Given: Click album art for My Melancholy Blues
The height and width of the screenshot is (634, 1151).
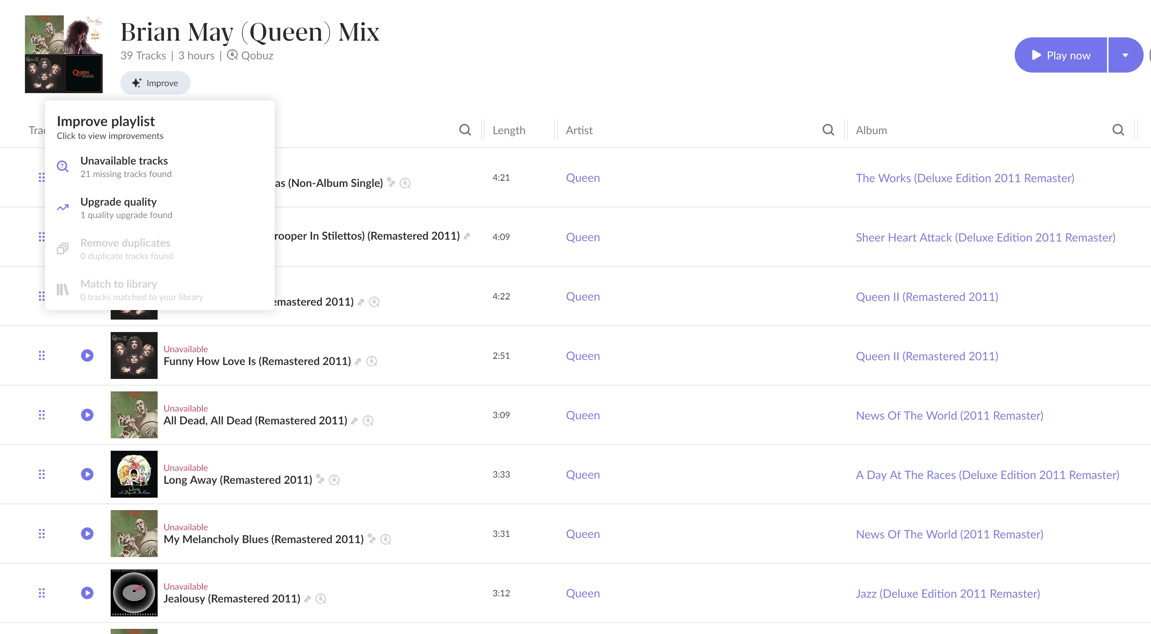Looking at the screenshot, I should pos(134,534).
